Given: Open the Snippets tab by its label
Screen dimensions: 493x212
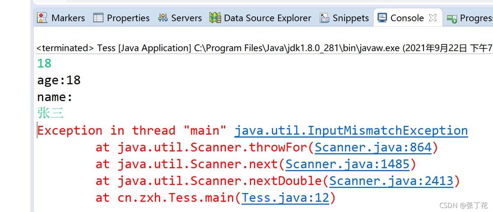Looking at the screenshot, I should pyautogui.click(x=350, y=18).
